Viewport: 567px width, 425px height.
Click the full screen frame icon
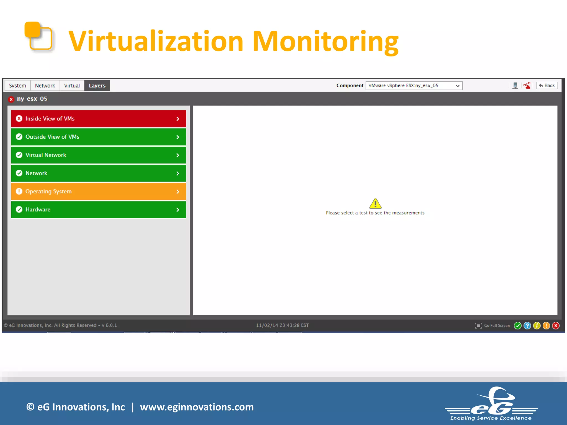(x=478, y=326)
